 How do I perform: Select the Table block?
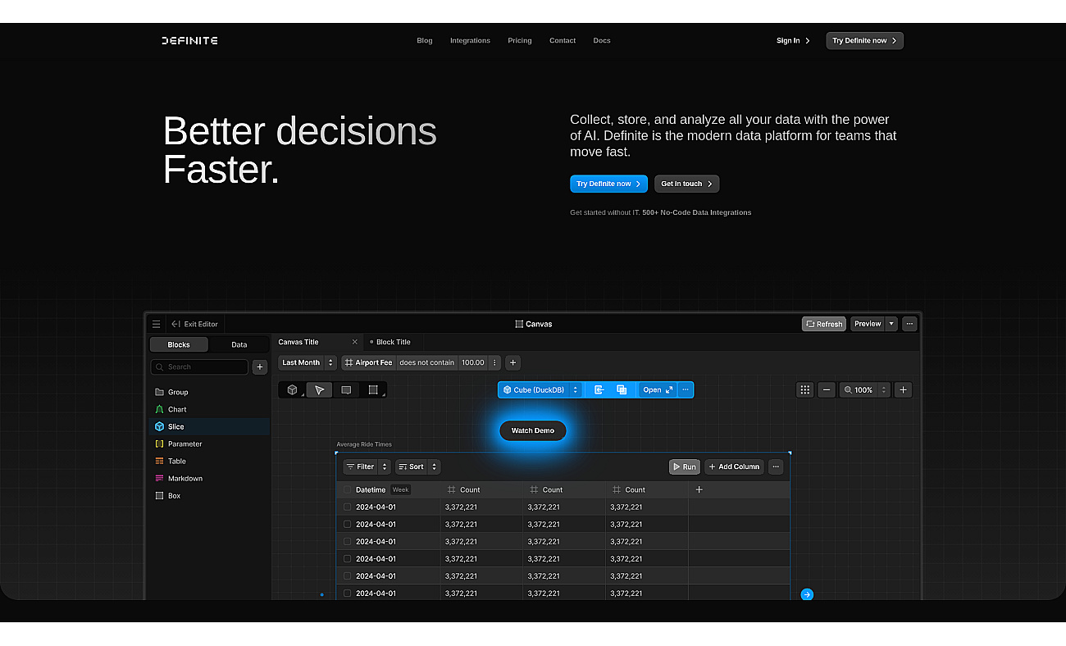coord(209,461)
